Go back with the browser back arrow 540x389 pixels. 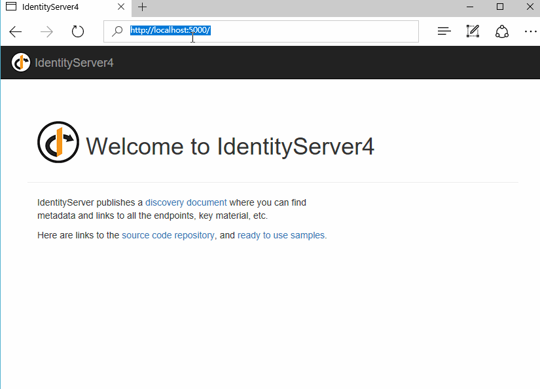[x=16, y=31]
